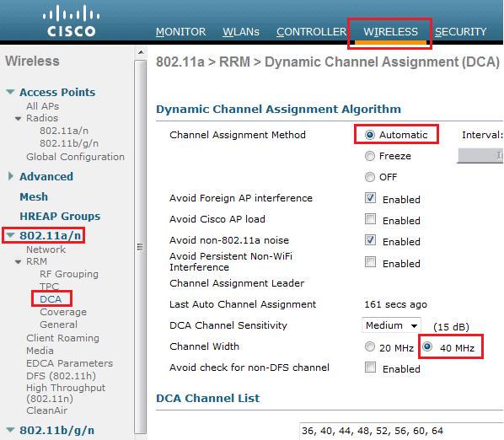Choose 20 MHz channel width
This screenshot has height=440, width=504.
coord(370,346)
